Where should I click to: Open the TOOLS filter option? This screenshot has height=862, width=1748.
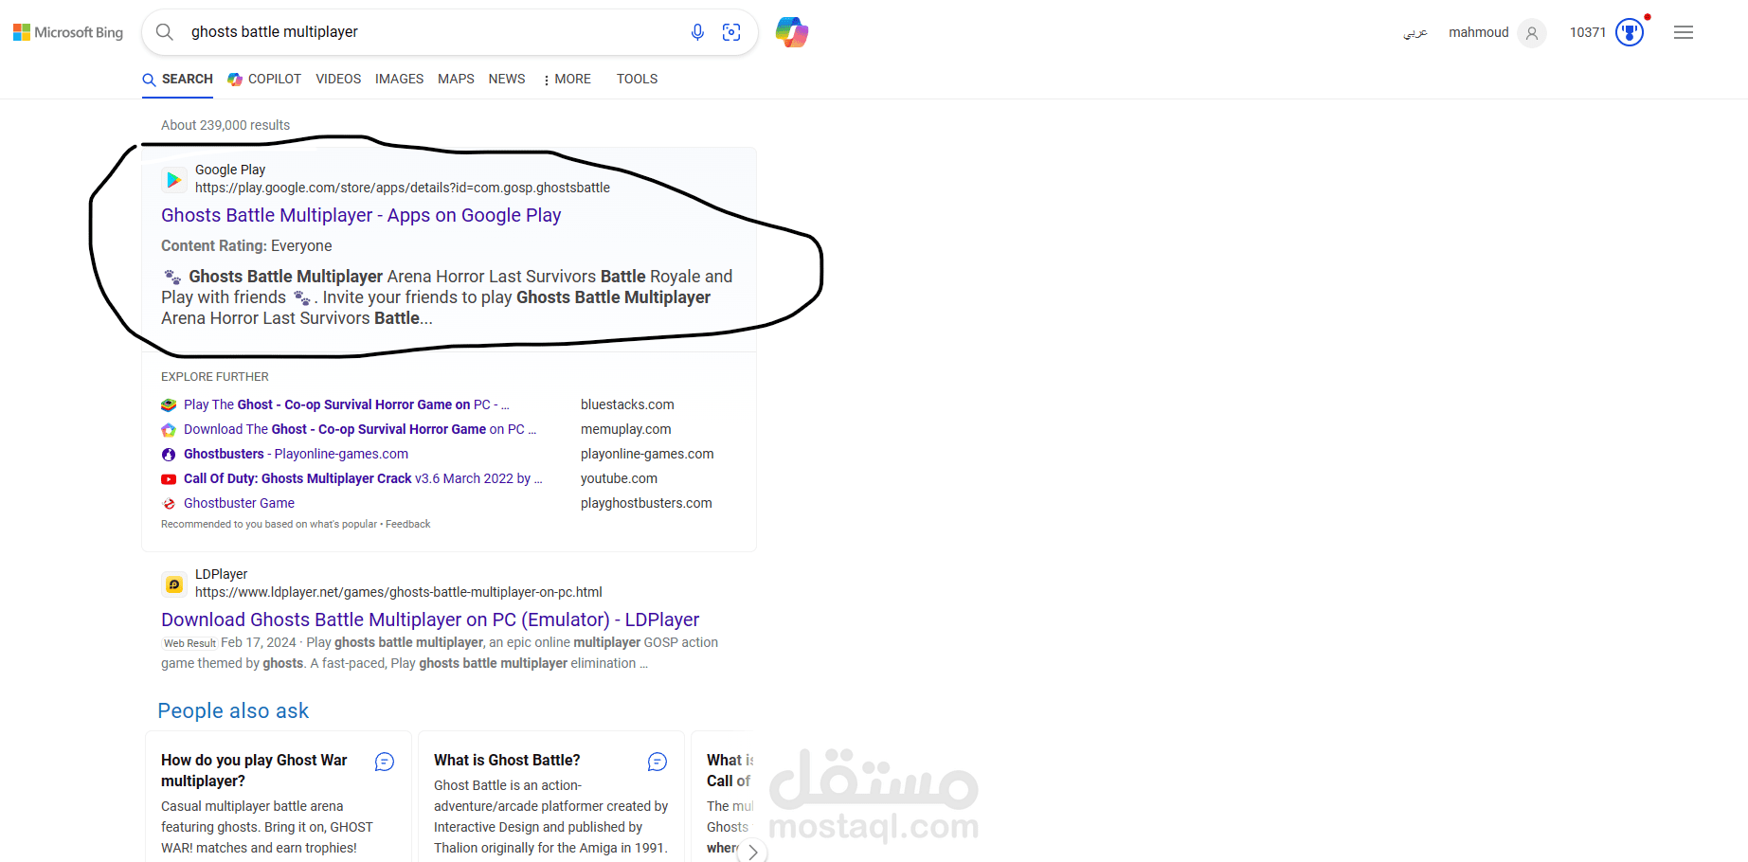(637, 79)
